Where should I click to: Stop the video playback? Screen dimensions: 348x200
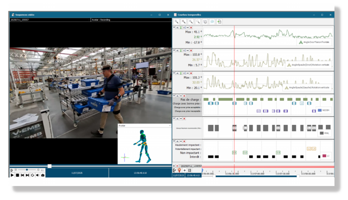[17, 175]
